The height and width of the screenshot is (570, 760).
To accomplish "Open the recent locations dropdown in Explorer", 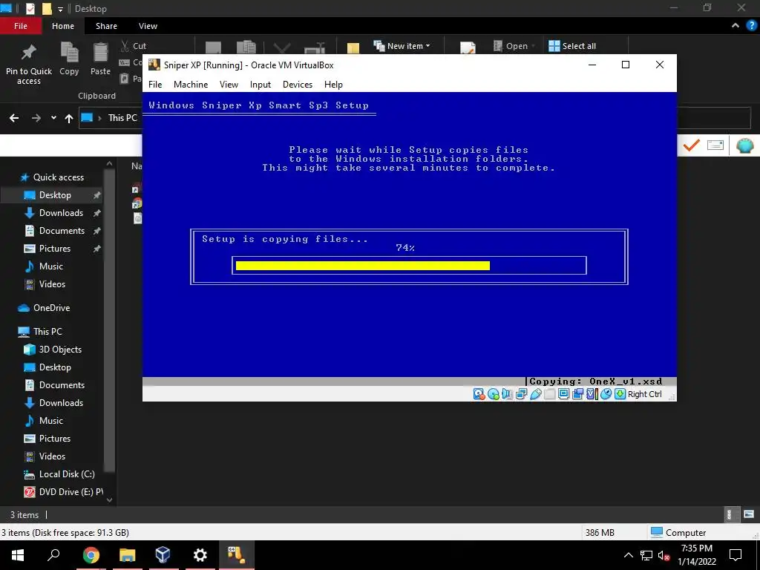I will (53, 118).
